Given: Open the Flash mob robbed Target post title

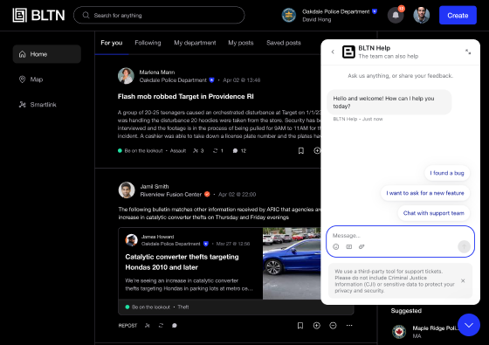Looking at the screenshot, I should (185, 97).
